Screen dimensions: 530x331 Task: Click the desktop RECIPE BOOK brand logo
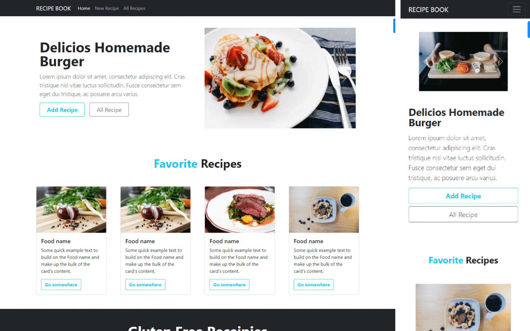(54, 8)
